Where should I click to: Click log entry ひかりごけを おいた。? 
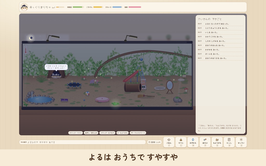(221, 37)
